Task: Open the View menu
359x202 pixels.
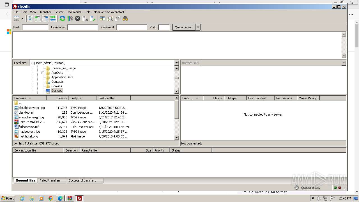Action: tap(33, 12)
